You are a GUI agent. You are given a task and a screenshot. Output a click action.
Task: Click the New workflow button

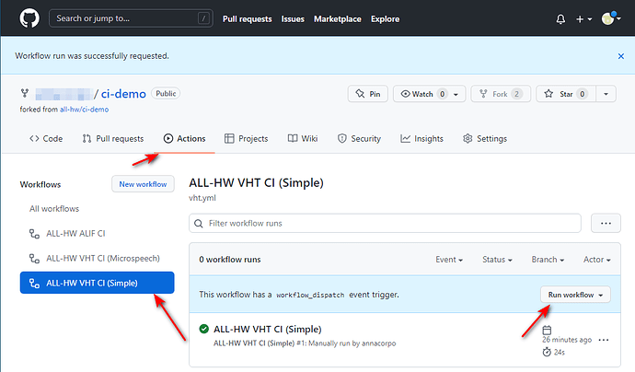click(x=143, y=184)
